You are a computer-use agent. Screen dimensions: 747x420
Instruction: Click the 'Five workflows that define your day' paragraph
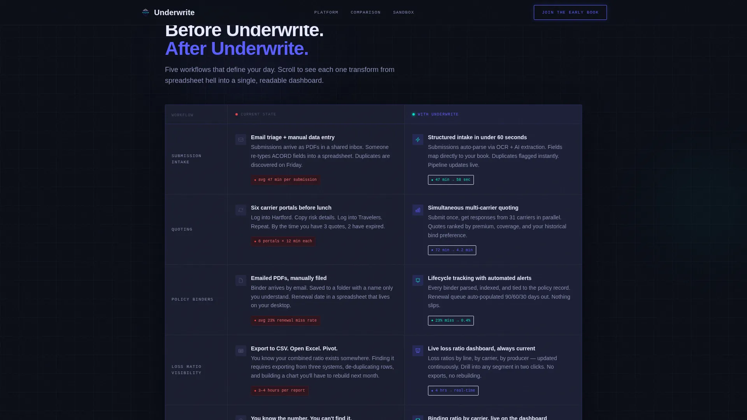tap(280, 75)
